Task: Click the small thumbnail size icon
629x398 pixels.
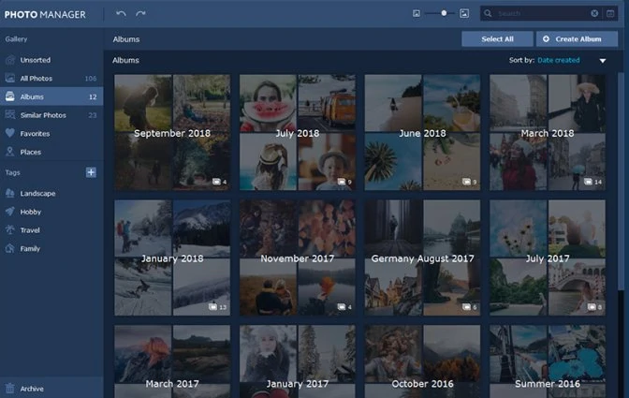Action: [x=417, y=14]
